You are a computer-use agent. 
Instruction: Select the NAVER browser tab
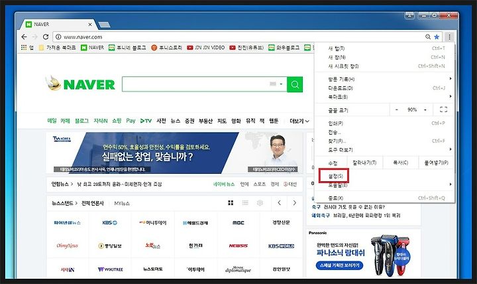pos(58,25)
